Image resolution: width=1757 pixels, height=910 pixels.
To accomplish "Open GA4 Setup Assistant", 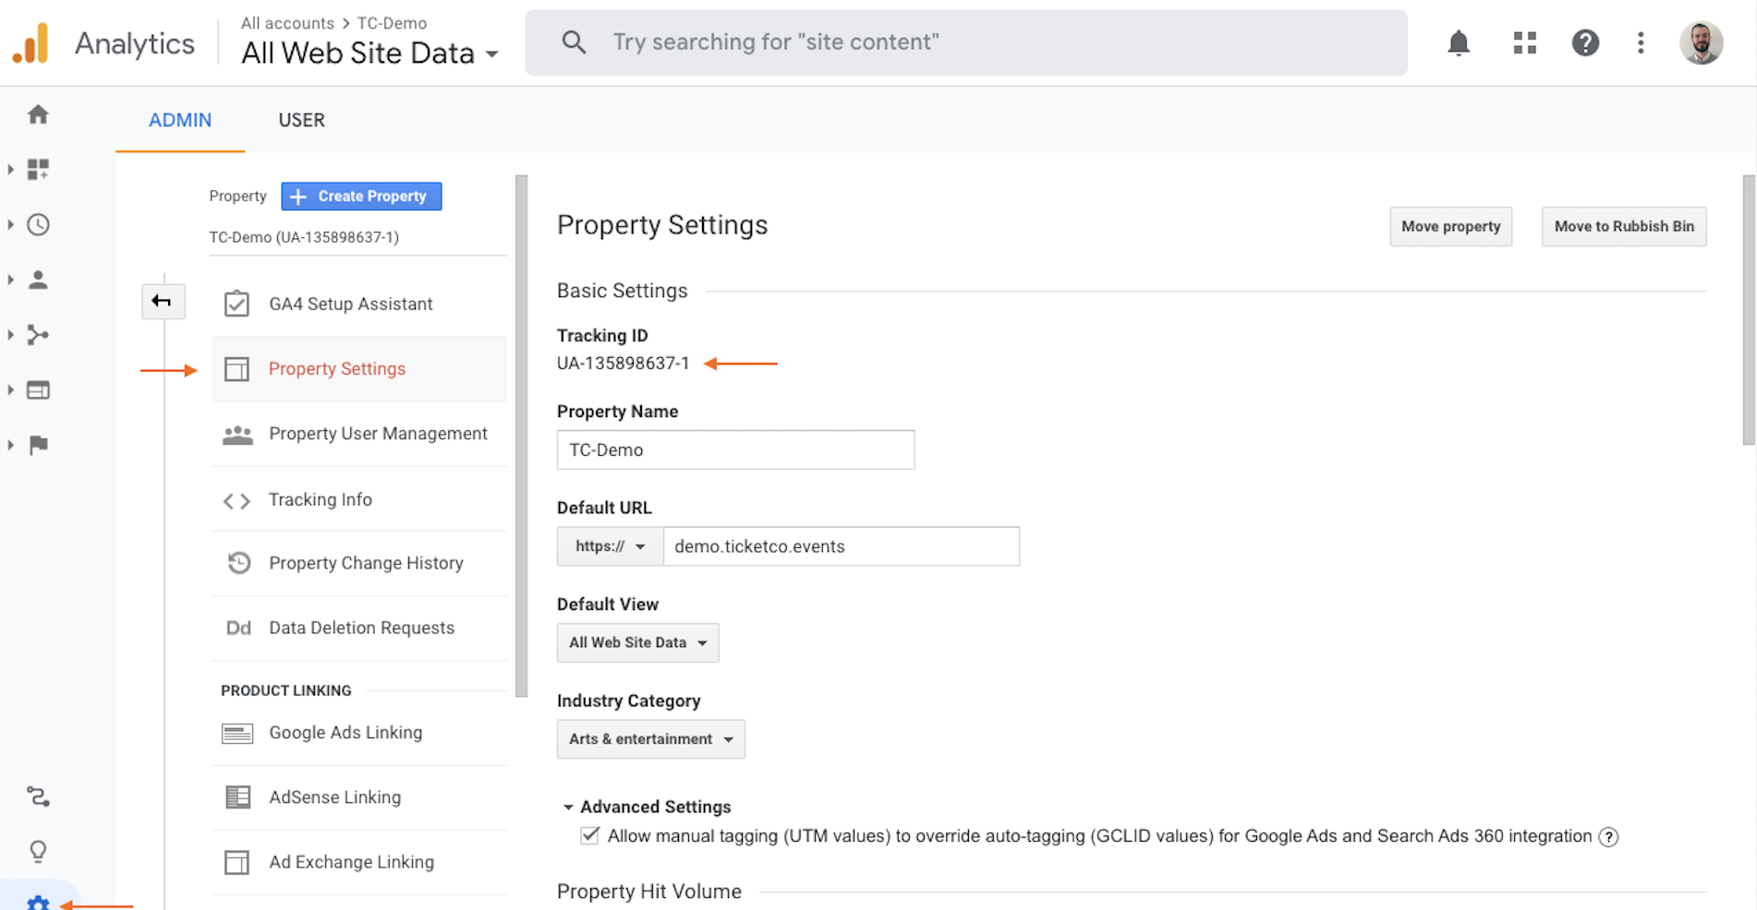I will [359, 305].
